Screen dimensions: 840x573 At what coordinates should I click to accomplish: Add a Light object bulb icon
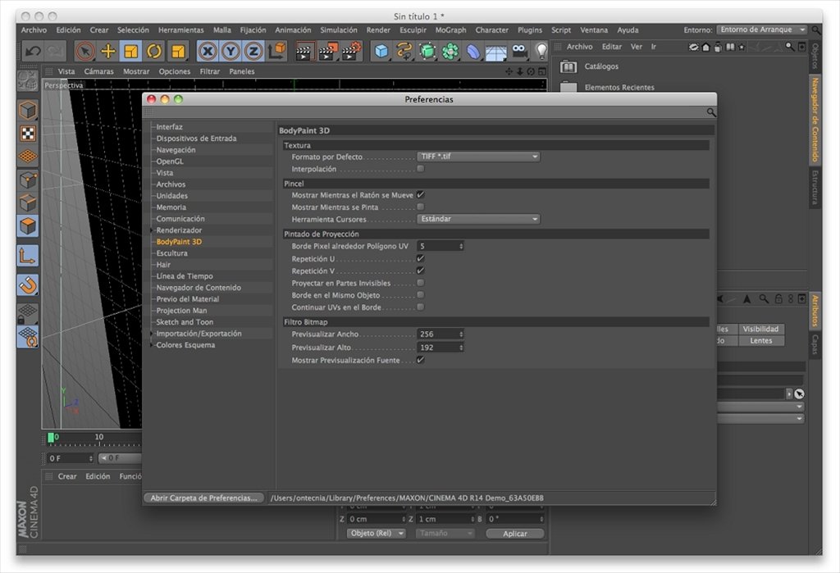(541, 52)
